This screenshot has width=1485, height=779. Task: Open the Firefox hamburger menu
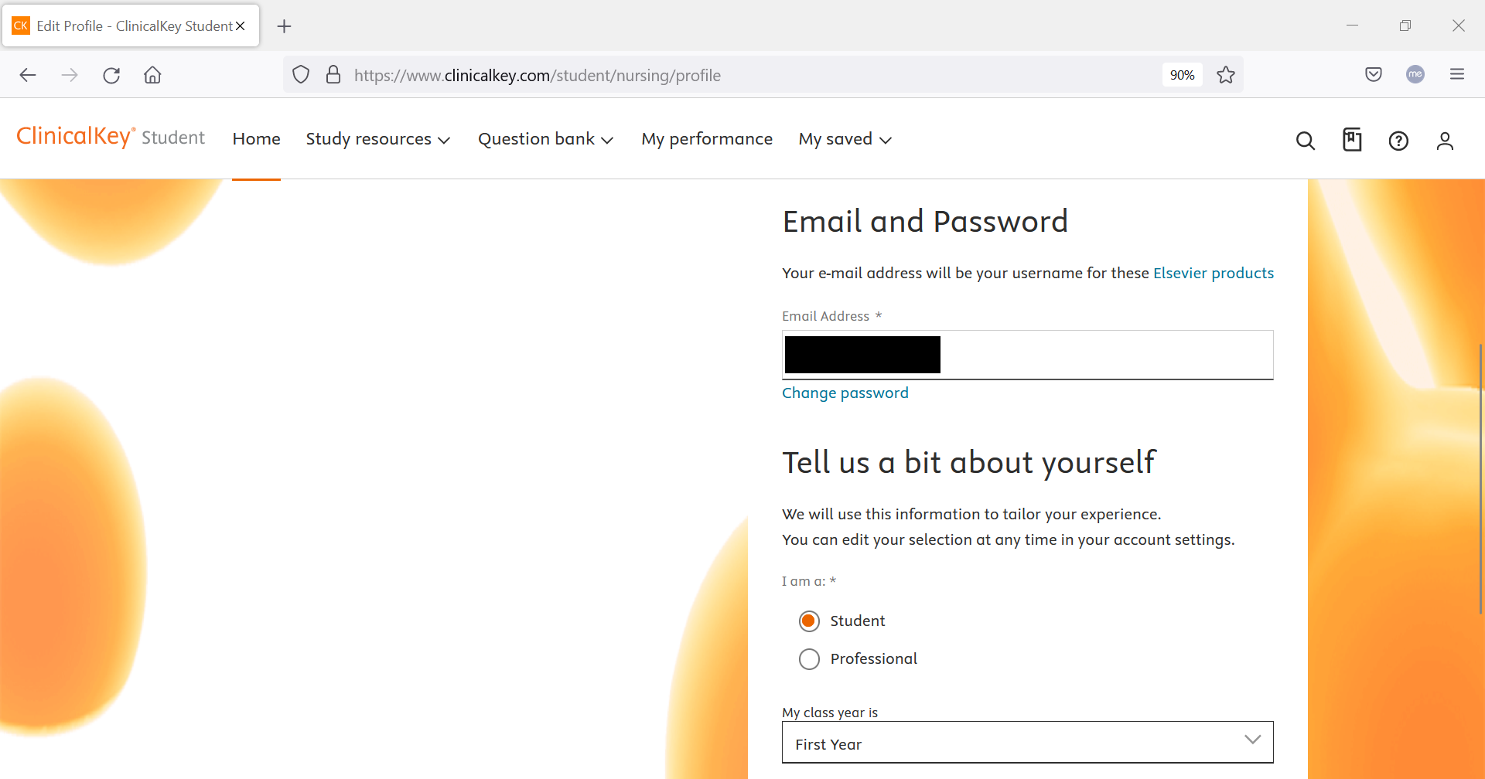coord(1457,74)
